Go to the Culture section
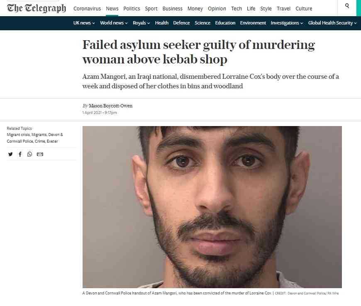The width and height of the screenshot is (361, 306). (304, 9)
